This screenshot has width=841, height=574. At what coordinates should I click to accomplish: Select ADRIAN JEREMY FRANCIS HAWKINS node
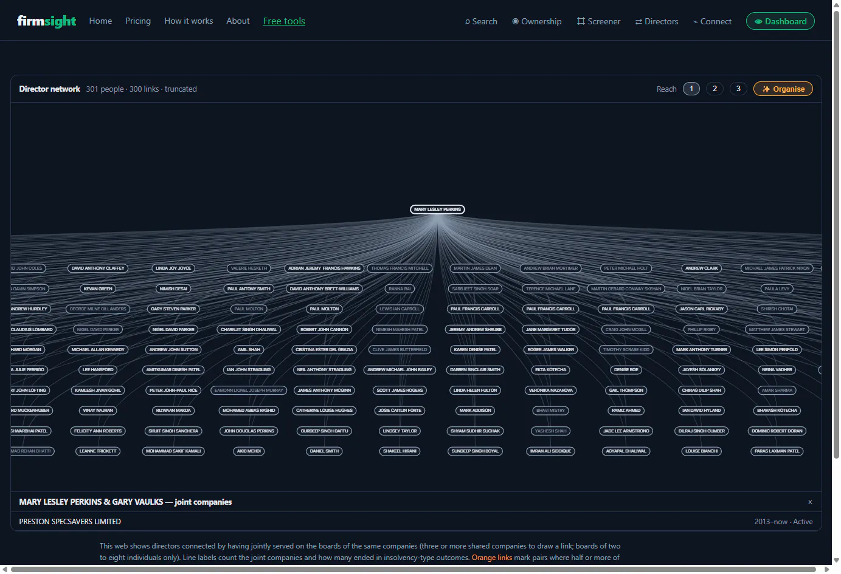[x=324, y=268]
